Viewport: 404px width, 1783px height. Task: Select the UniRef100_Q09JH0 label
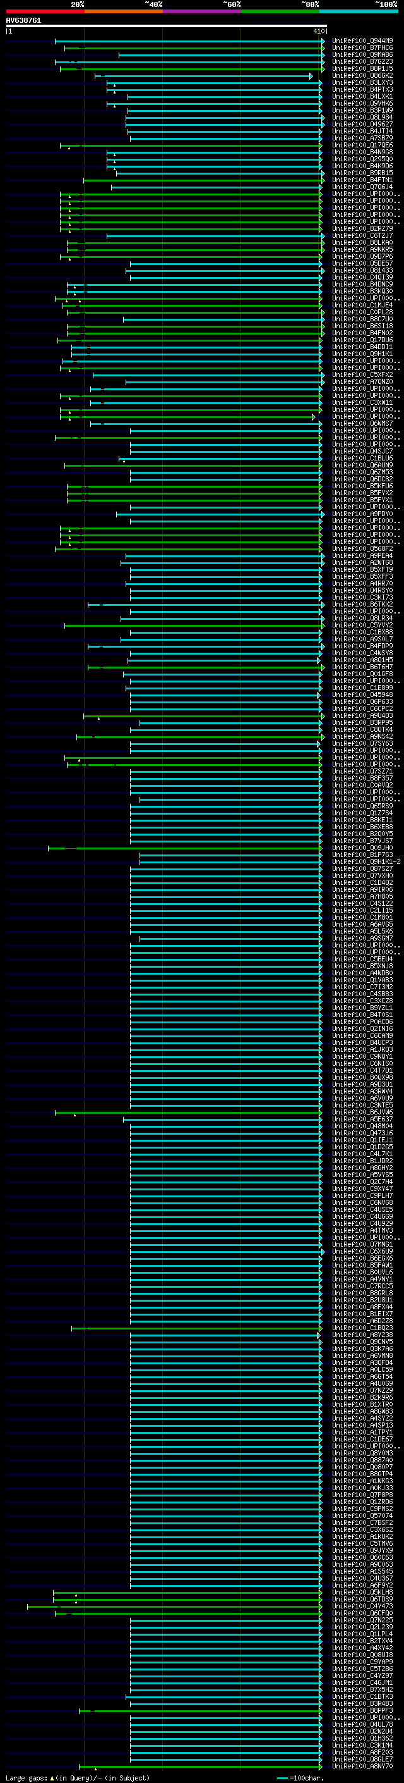coord(362,848)
